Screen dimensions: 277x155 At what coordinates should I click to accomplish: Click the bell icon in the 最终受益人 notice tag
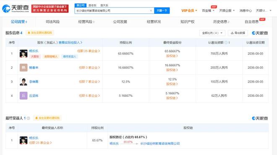(x=37, y=118)
